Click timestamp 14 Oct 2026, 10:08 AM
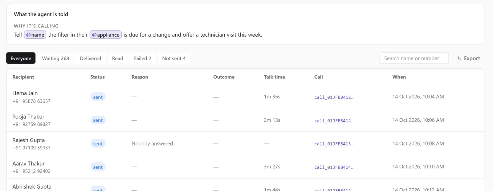Viewport: 493px width, 191px height. 418,143
